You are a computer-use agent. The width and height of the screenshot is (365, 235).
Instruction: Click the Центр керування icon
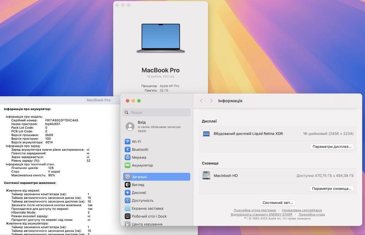tap(127, 224)
